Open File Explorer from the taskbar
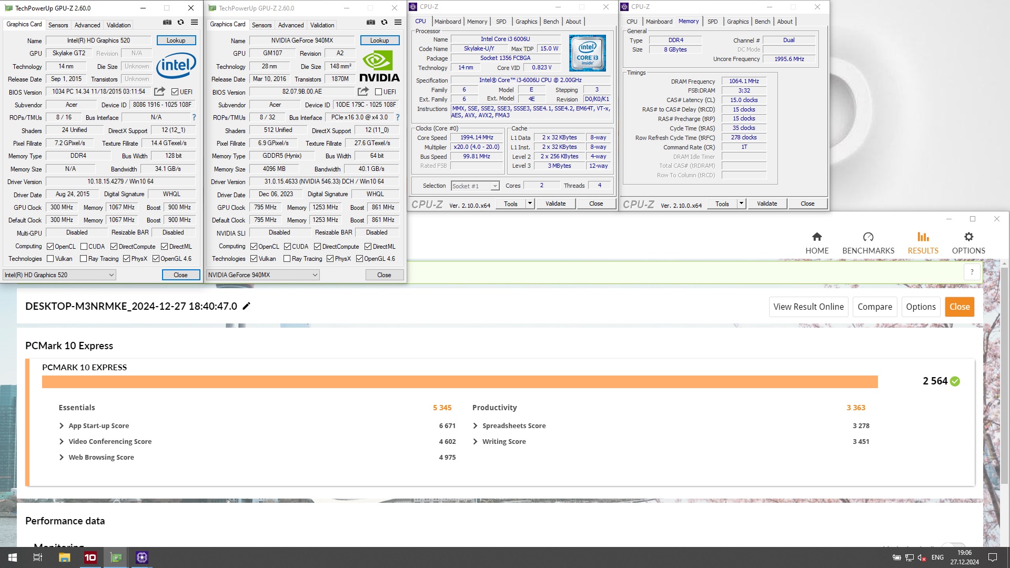The width and height of the screenshot is (1010, 568). [64, 557]
